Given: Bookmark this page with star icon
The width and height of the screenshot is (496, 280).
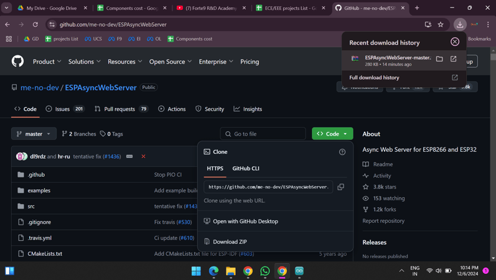Looking at the screenshot, I should (x=441, y=24).
